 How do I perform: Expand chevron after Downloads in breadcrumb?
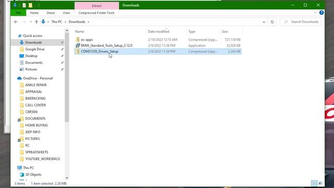click(x=88, y=22)
